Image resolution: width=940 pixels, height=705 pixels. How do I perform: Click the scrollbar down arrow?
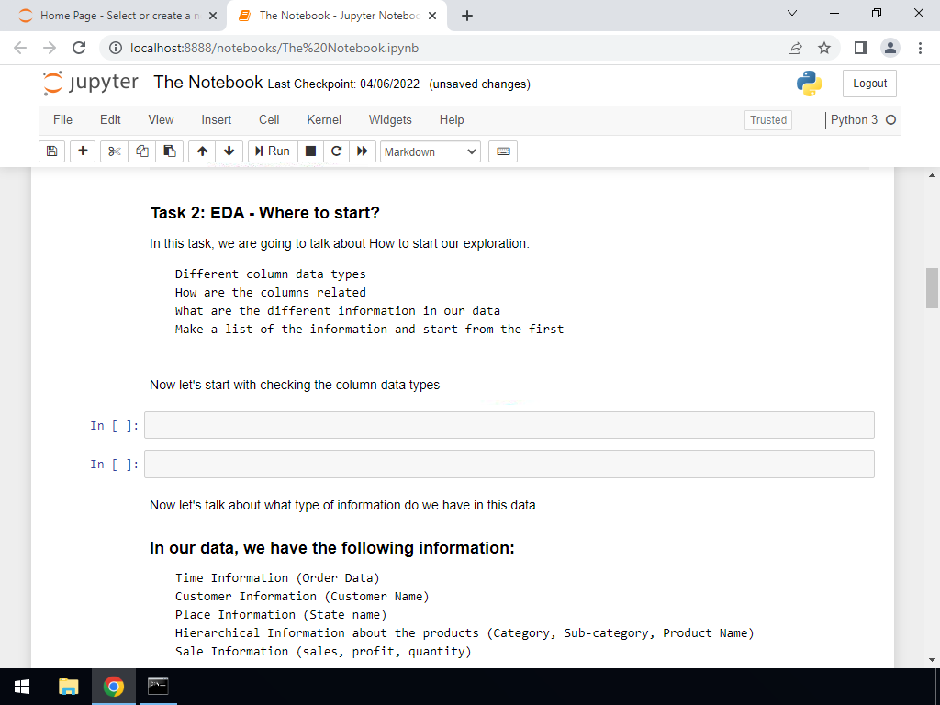coord(933,660)
